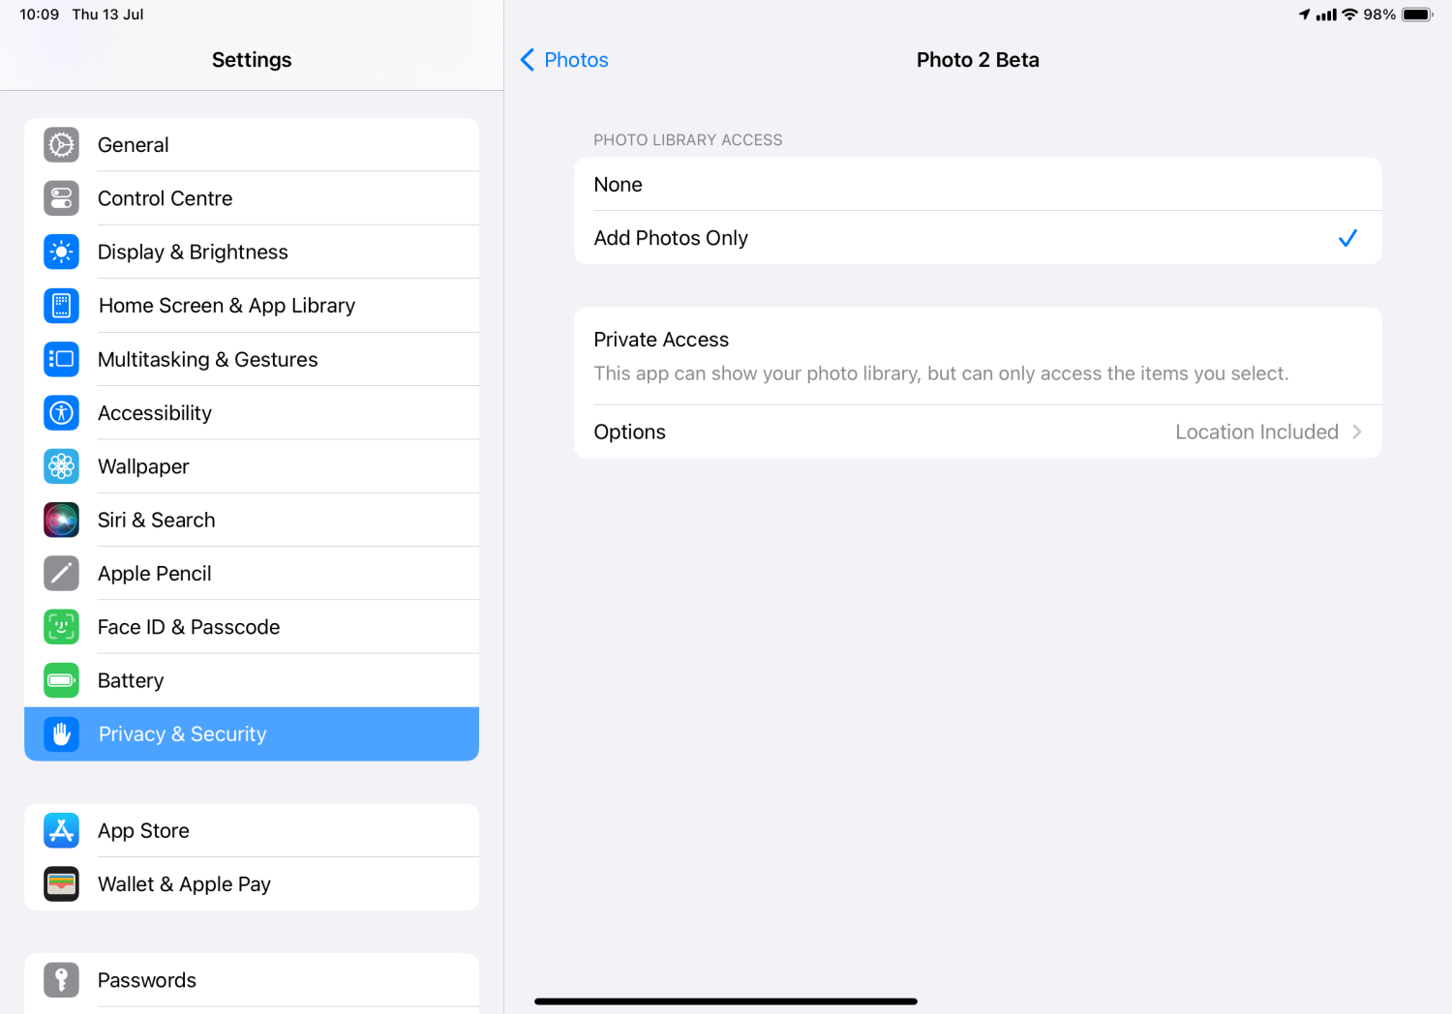This screenshot has height=1014, width=1452.
Task: Open Control Centre switches icon
Action: pos(61,198)
